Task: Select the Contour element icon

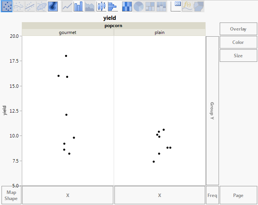Action: tap(53, 6)
